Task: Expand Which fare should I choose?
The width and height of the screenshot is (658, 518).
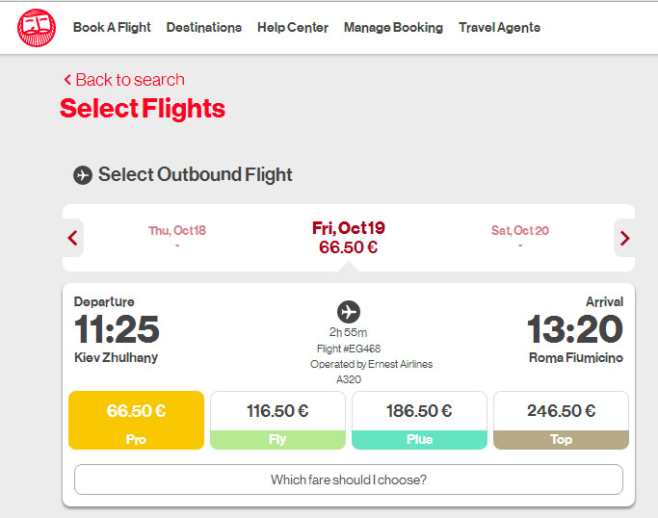Action: tap(349, 479)
